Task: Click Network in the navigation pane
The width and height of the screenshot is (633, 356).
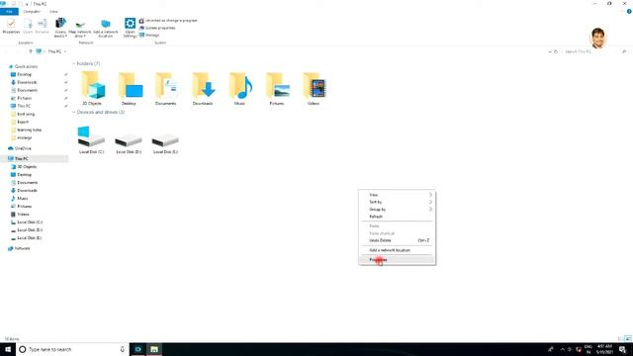Action: point(22,248)
